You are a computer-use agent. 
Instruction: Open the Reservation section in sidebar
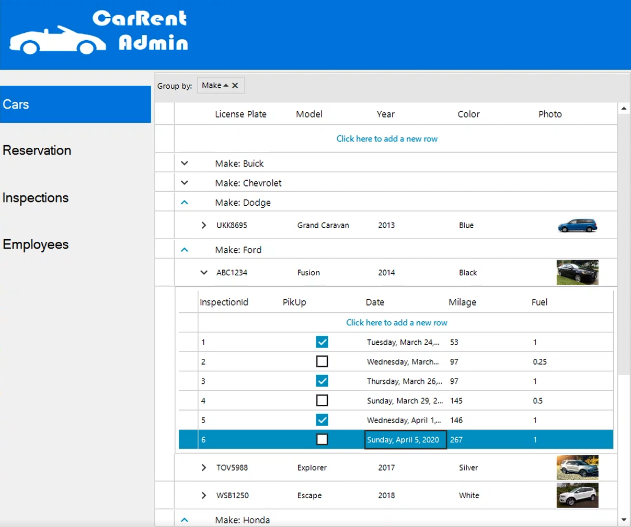pyautogui.click(x=37, y=150)
